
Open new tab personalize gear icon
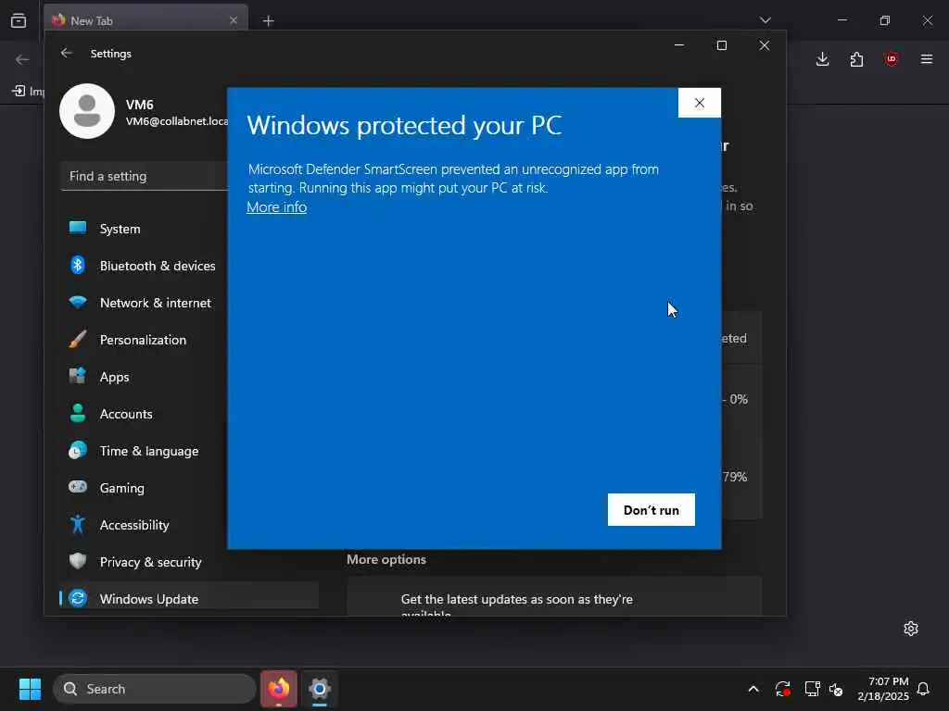[910, 629]
